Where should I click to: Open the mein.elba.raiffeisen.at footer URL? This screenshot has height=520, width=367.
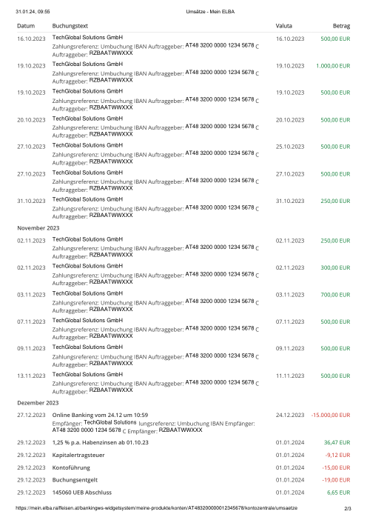pyautogui.click(x=156, y=508)
